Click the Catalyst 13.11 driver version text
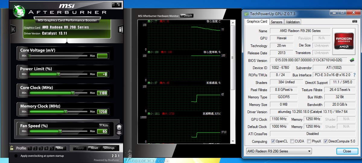Viewport: 362px width, 163px height. (x=54, y=34)
